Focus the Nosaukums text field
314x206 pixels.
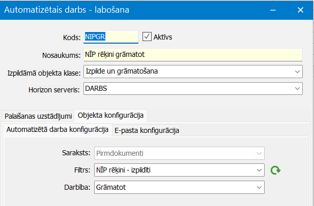[193, 55]
